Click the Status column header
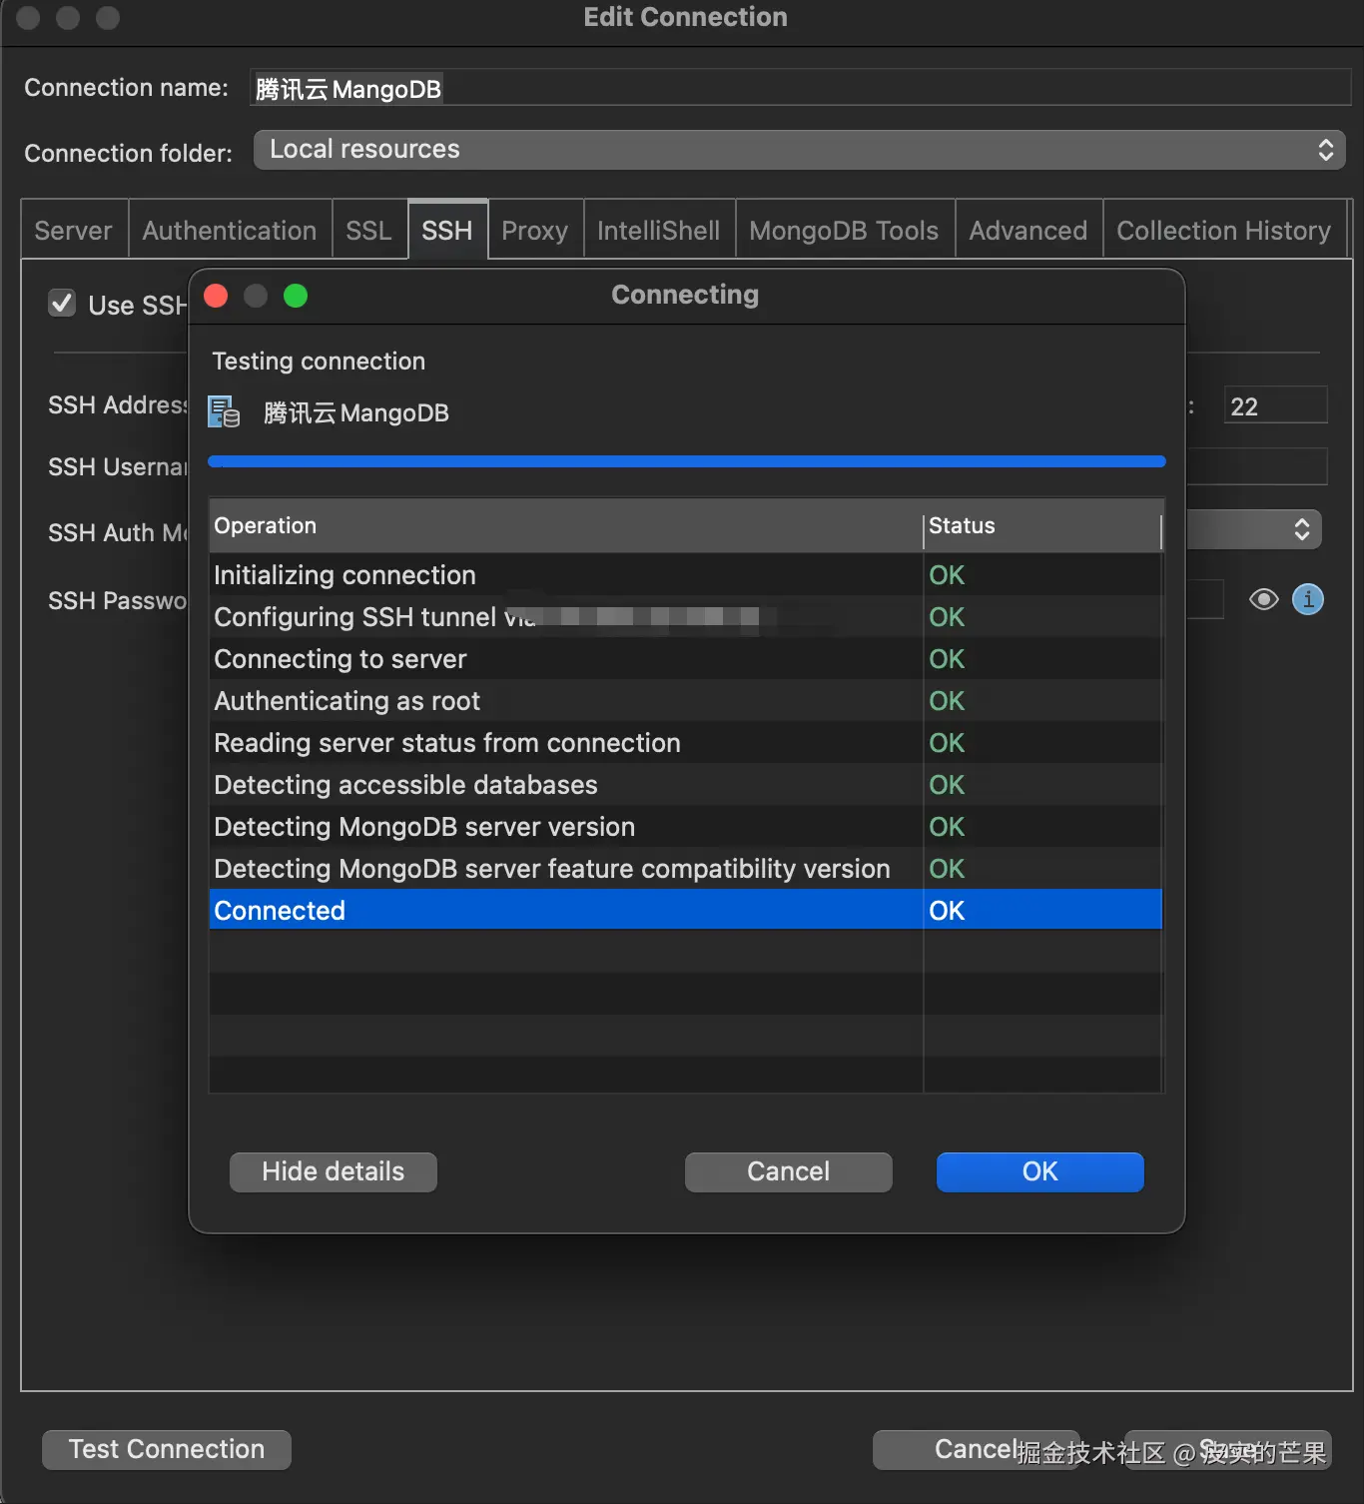The width and height of the screenshot is (1364, 1504). [x=1043, y=525]
